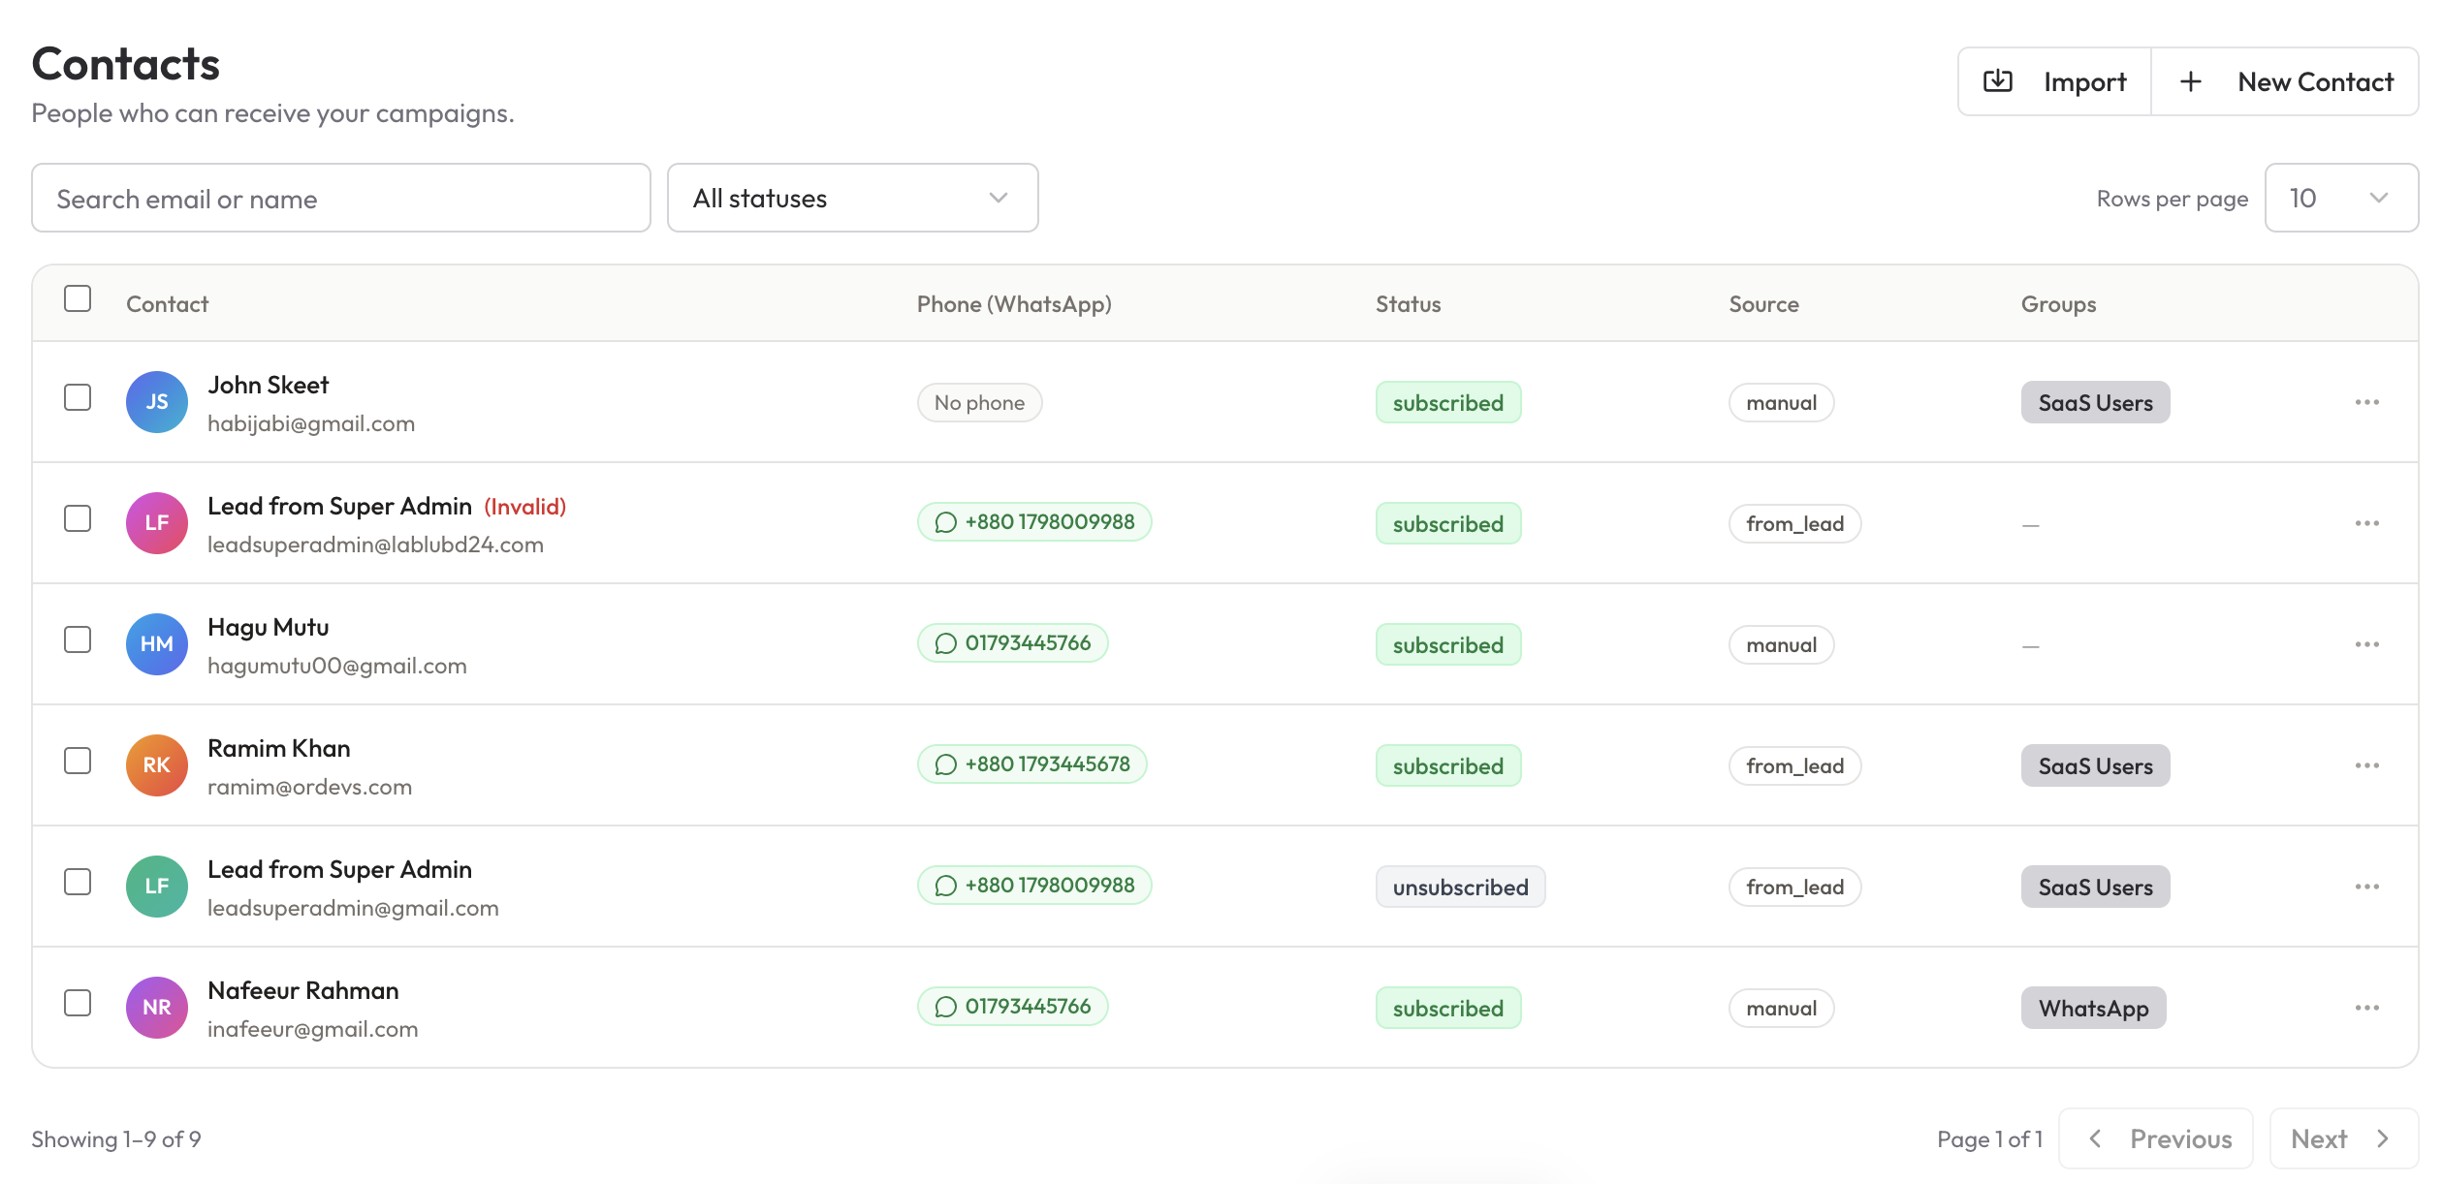2443x1184 pixels.
Task: Click WhatsApp icon in Hagu Mutu's phone badge
Action: coord(946,643)
